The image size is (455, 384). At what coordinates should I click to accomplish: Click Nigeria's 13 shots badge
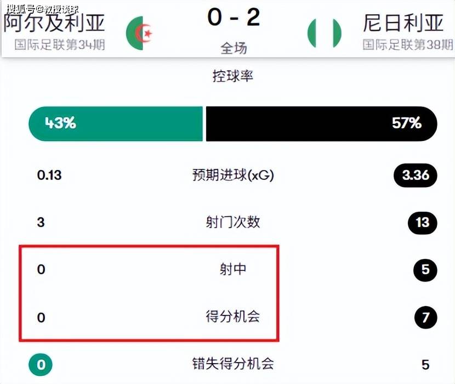coord(422,223)
